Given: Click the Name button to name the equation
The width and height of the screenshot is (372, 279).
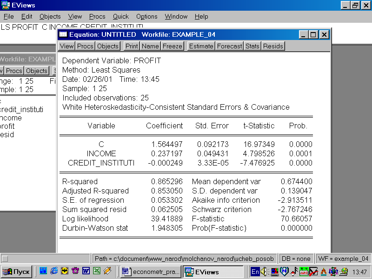Looking at the screenshot, I should coord(150,46).
